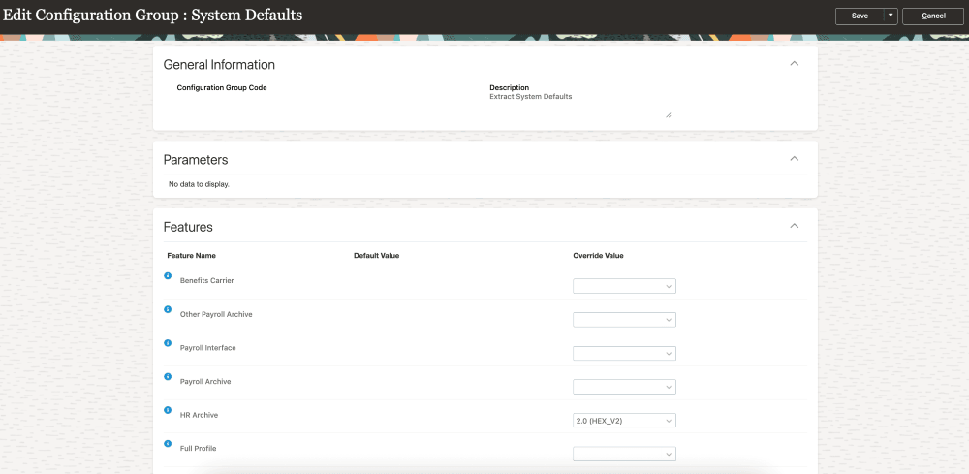Click the Benefits Carrier info icon
The width and height of the screenshot is (969, 474).
pyautogui.click(x=168, y=275)
